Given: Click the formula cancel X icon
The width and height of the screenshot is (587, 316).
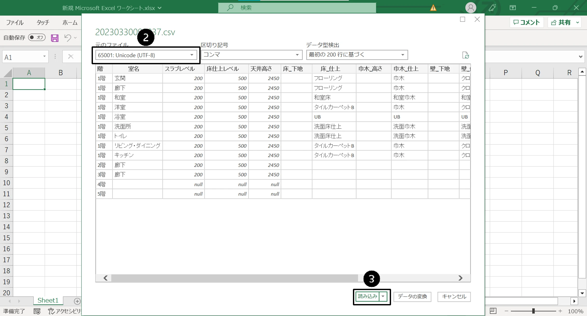Looking at the screenshot, I should click(71, 57).
